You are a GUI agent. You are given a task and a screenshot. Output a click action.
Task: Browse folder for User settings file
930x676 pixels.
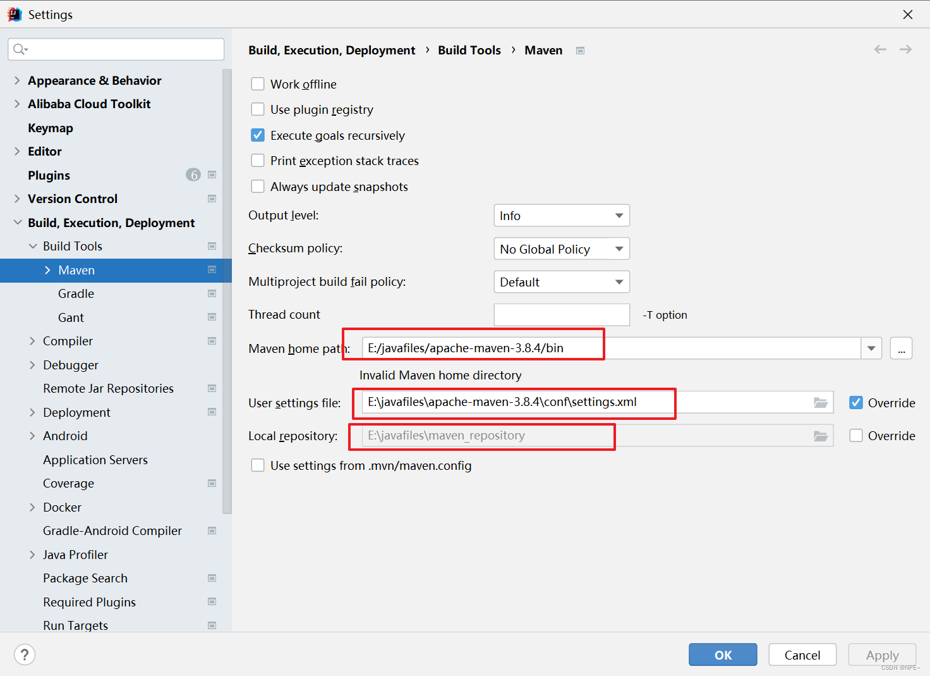821,403
